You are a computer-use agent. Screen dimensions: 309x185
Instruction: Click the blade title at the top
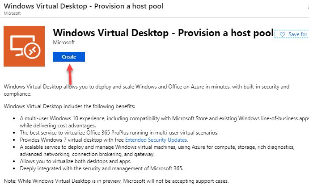click(84, 6)
